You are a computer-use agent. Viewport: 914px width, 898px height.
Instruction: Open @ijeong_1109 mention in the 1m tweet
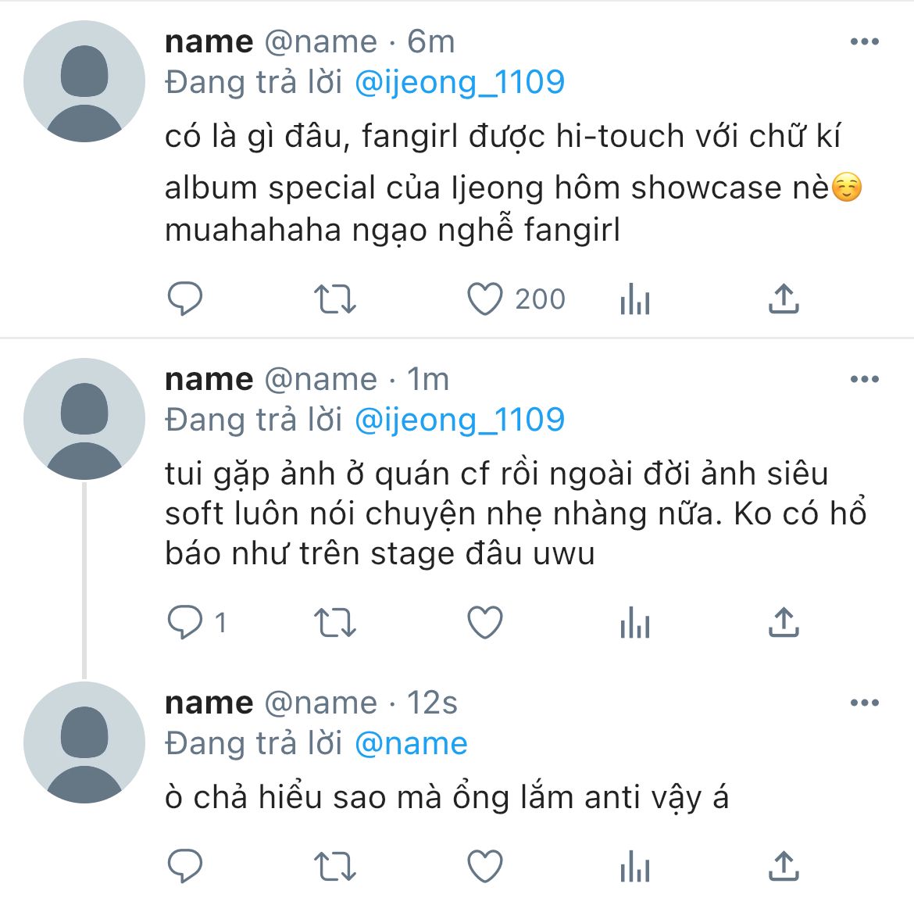coord(459,420)
